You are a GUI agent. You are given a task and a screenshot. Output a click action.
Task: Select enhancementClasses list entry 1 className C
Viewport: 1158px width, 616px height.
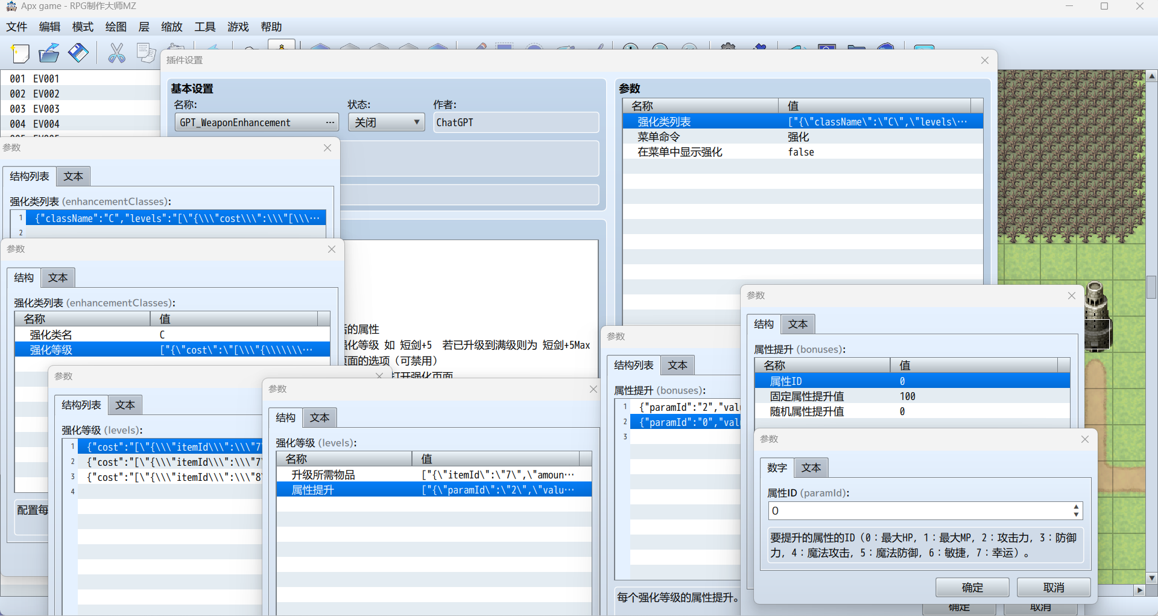coord(176,218)
